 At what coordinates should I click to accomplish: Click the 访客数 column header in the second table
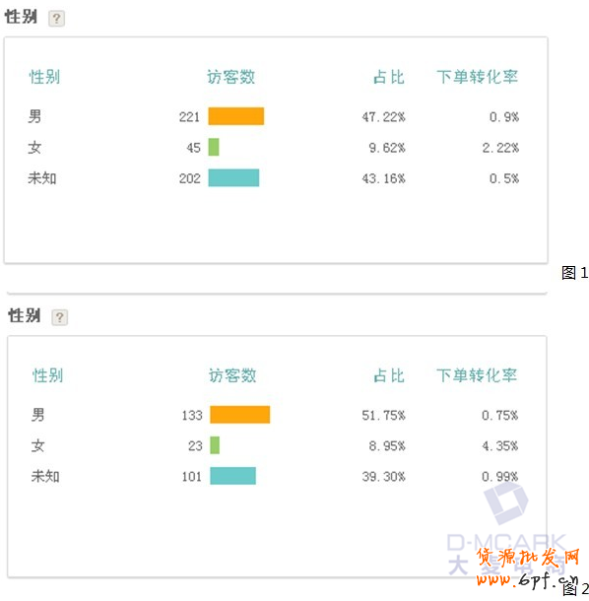[x=232, y=375]
